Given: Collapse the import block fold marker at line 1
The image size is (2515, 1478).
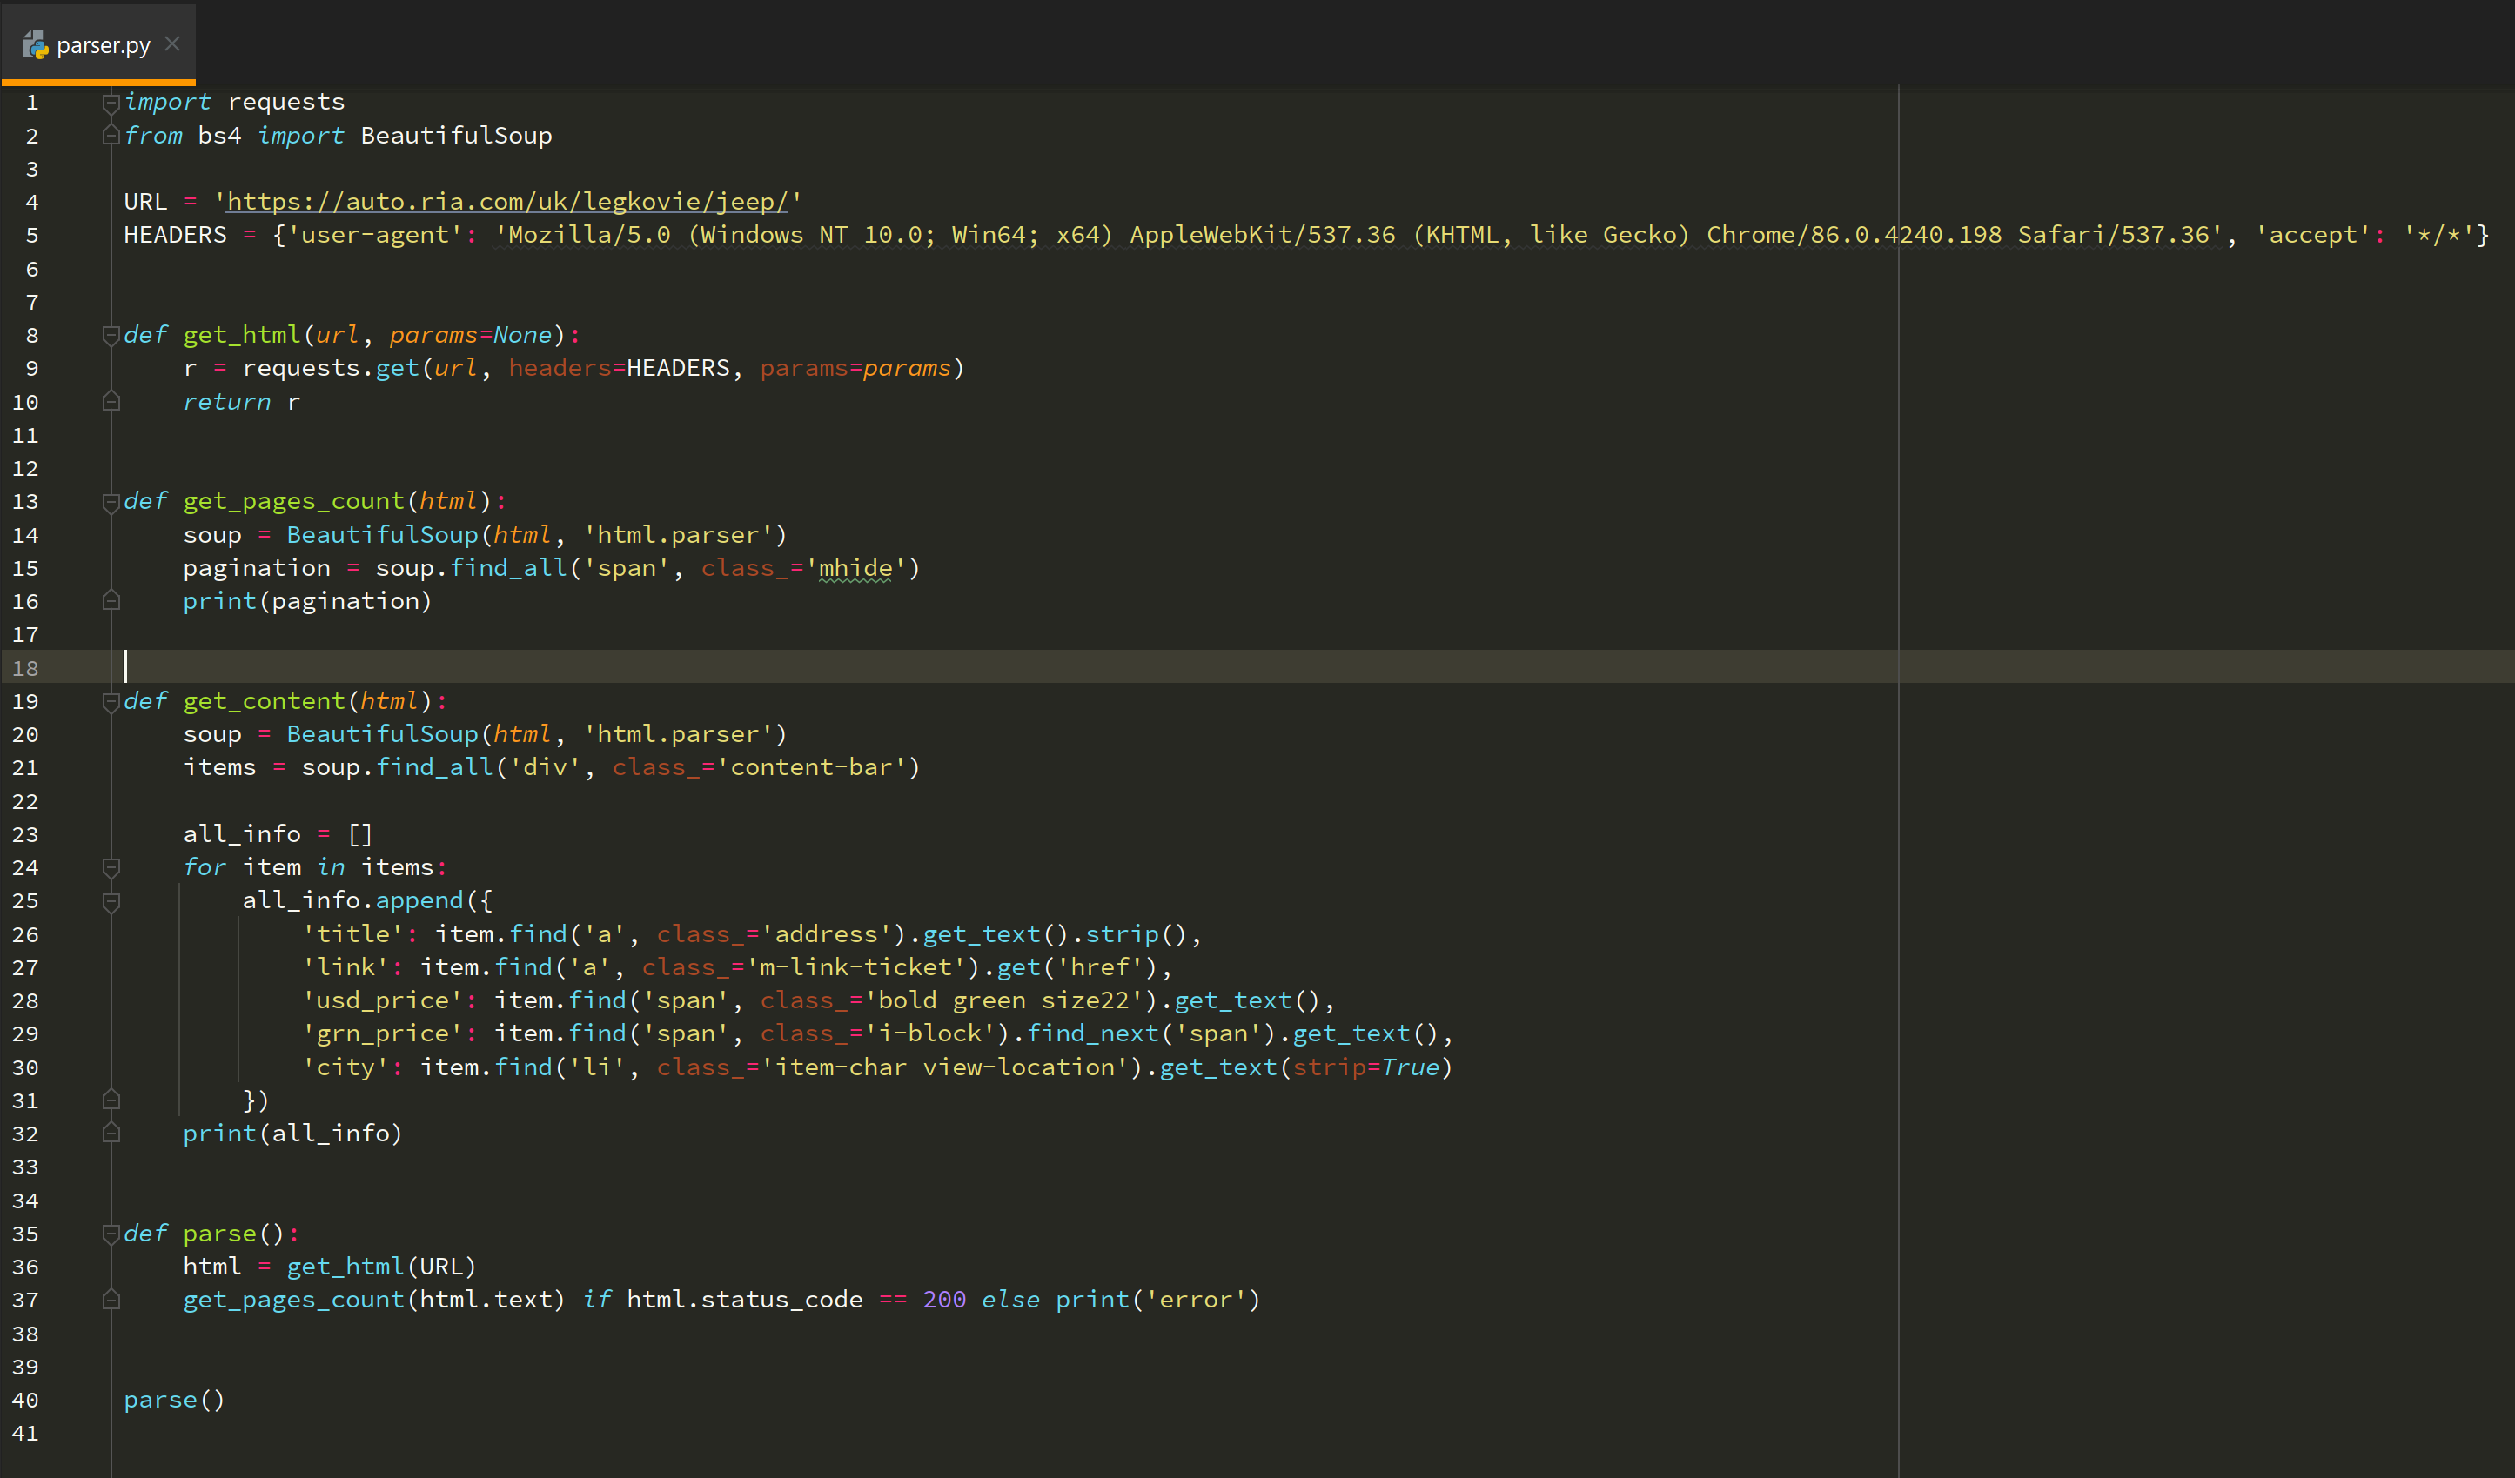Looking at the screenshot, I should click(111, 102).
